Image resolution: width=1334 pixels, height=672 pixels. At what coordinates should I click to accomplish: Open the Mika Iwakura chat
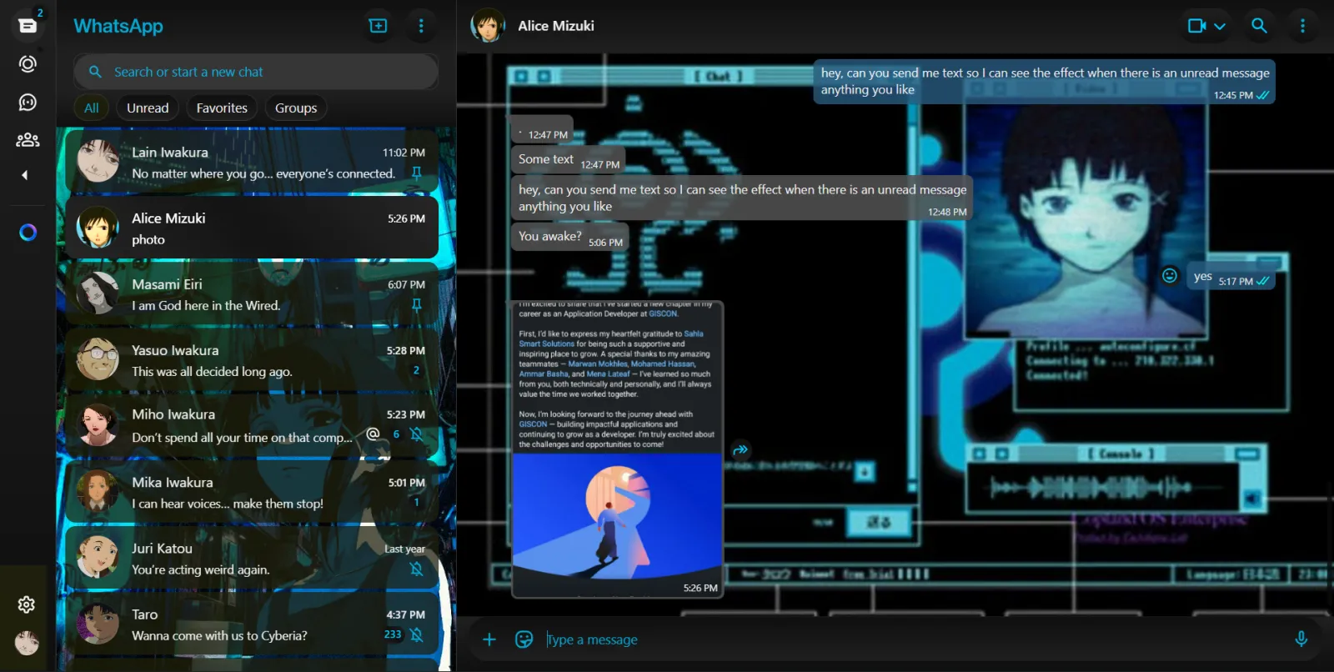252,492
